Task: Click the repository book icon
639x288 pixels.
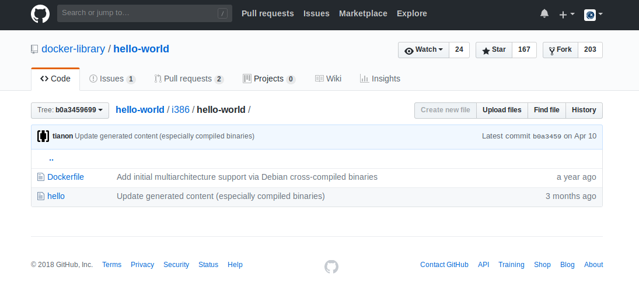Action: click(x=34, y=49)
